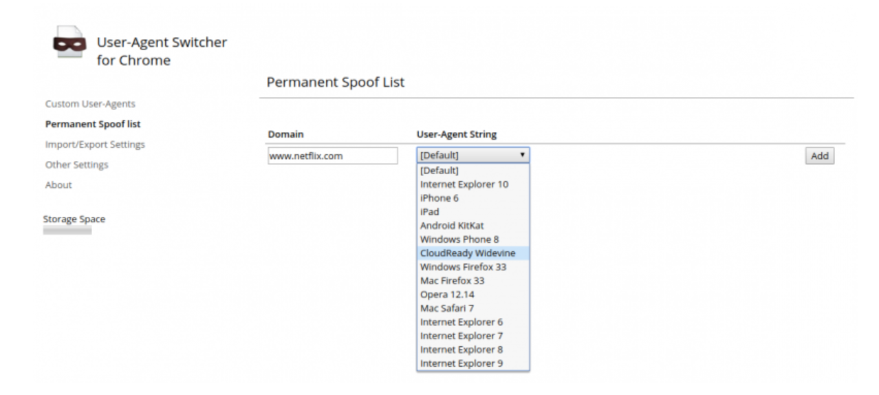Select iPhone 6 option

pyautogui.click(x=473, y=198)
